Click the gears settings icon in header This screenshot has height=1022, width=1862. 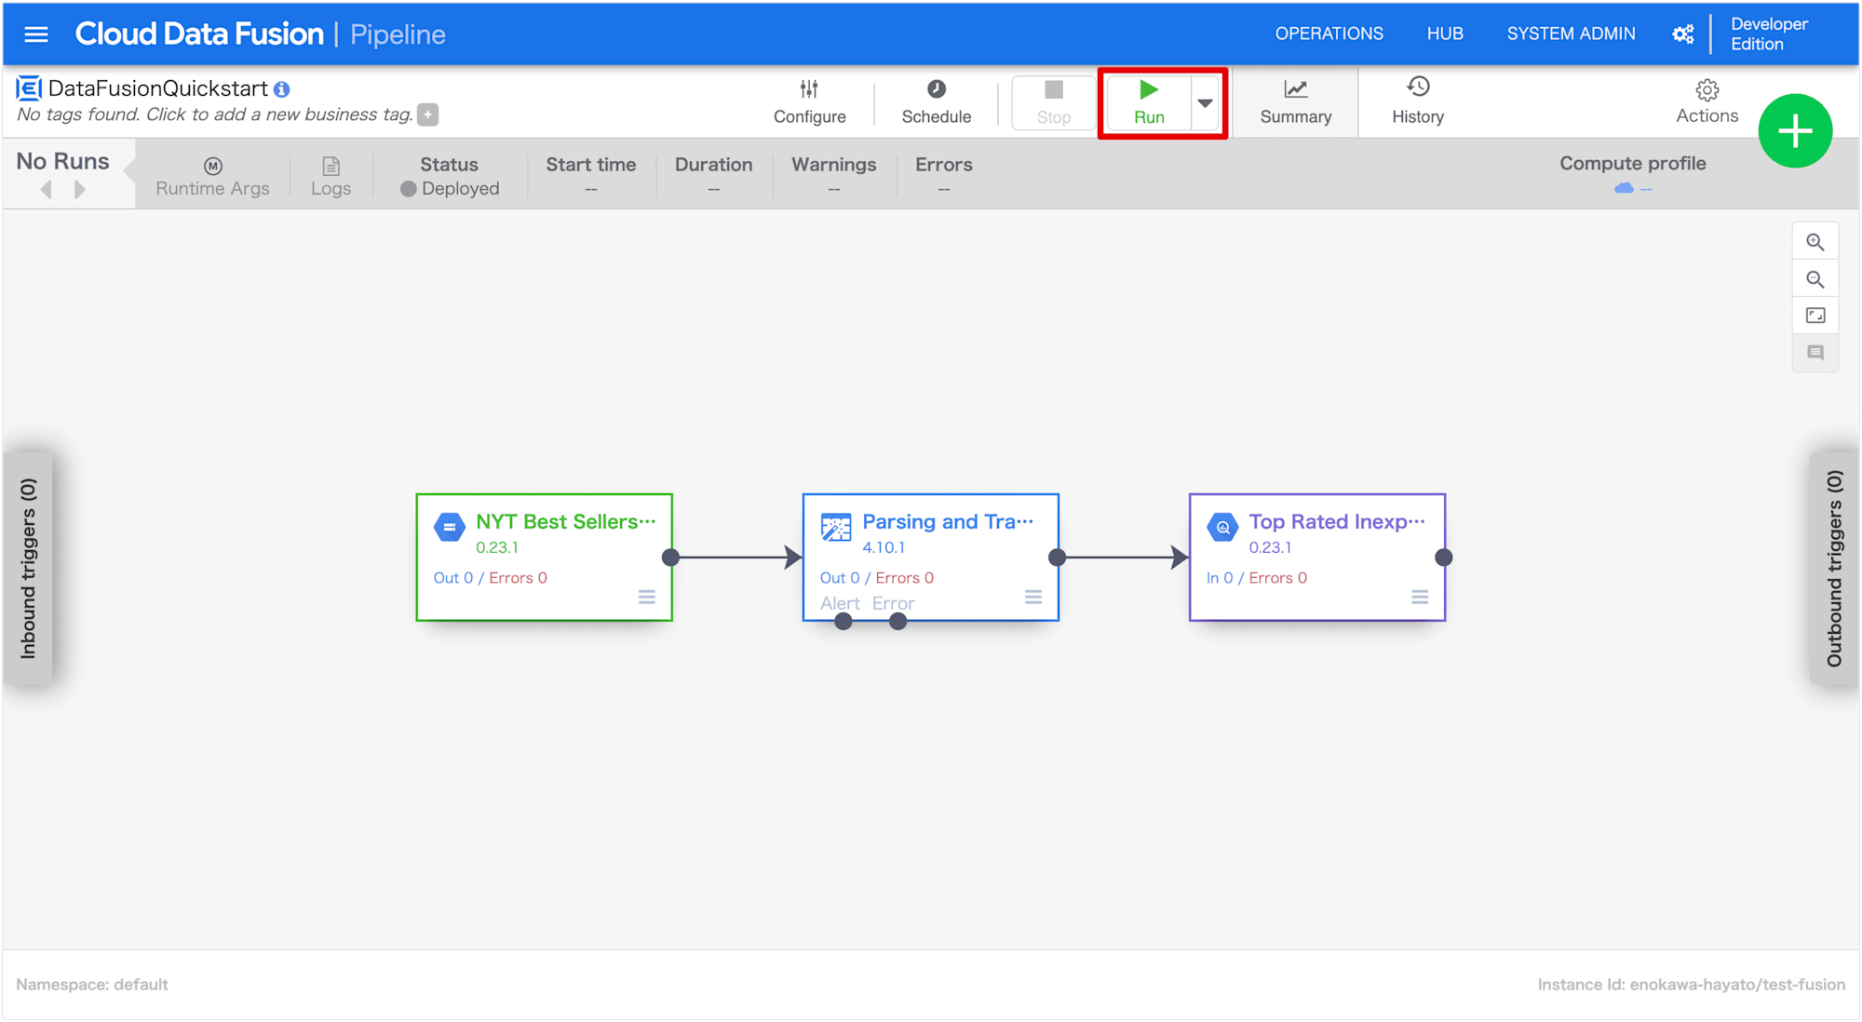tap(1683, 34)
